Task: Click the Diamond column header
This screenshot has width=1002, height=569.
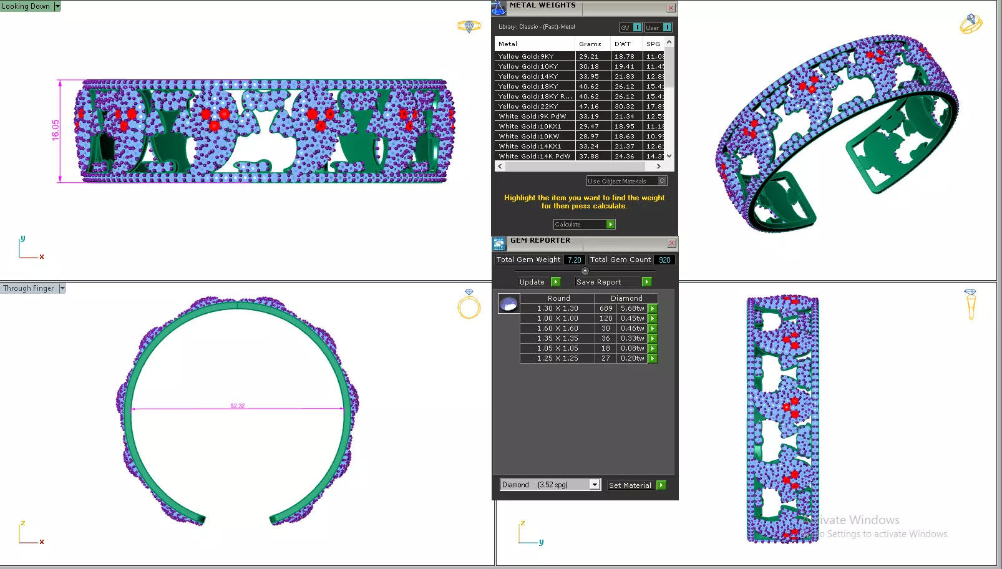Action: [626, 299]
